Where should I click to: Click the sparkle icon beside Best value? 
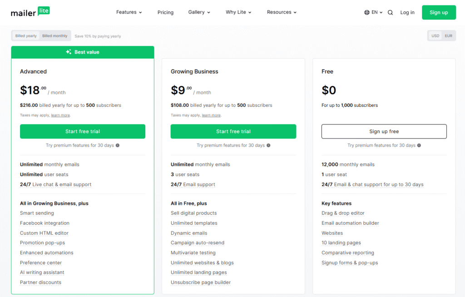[69, 52]
